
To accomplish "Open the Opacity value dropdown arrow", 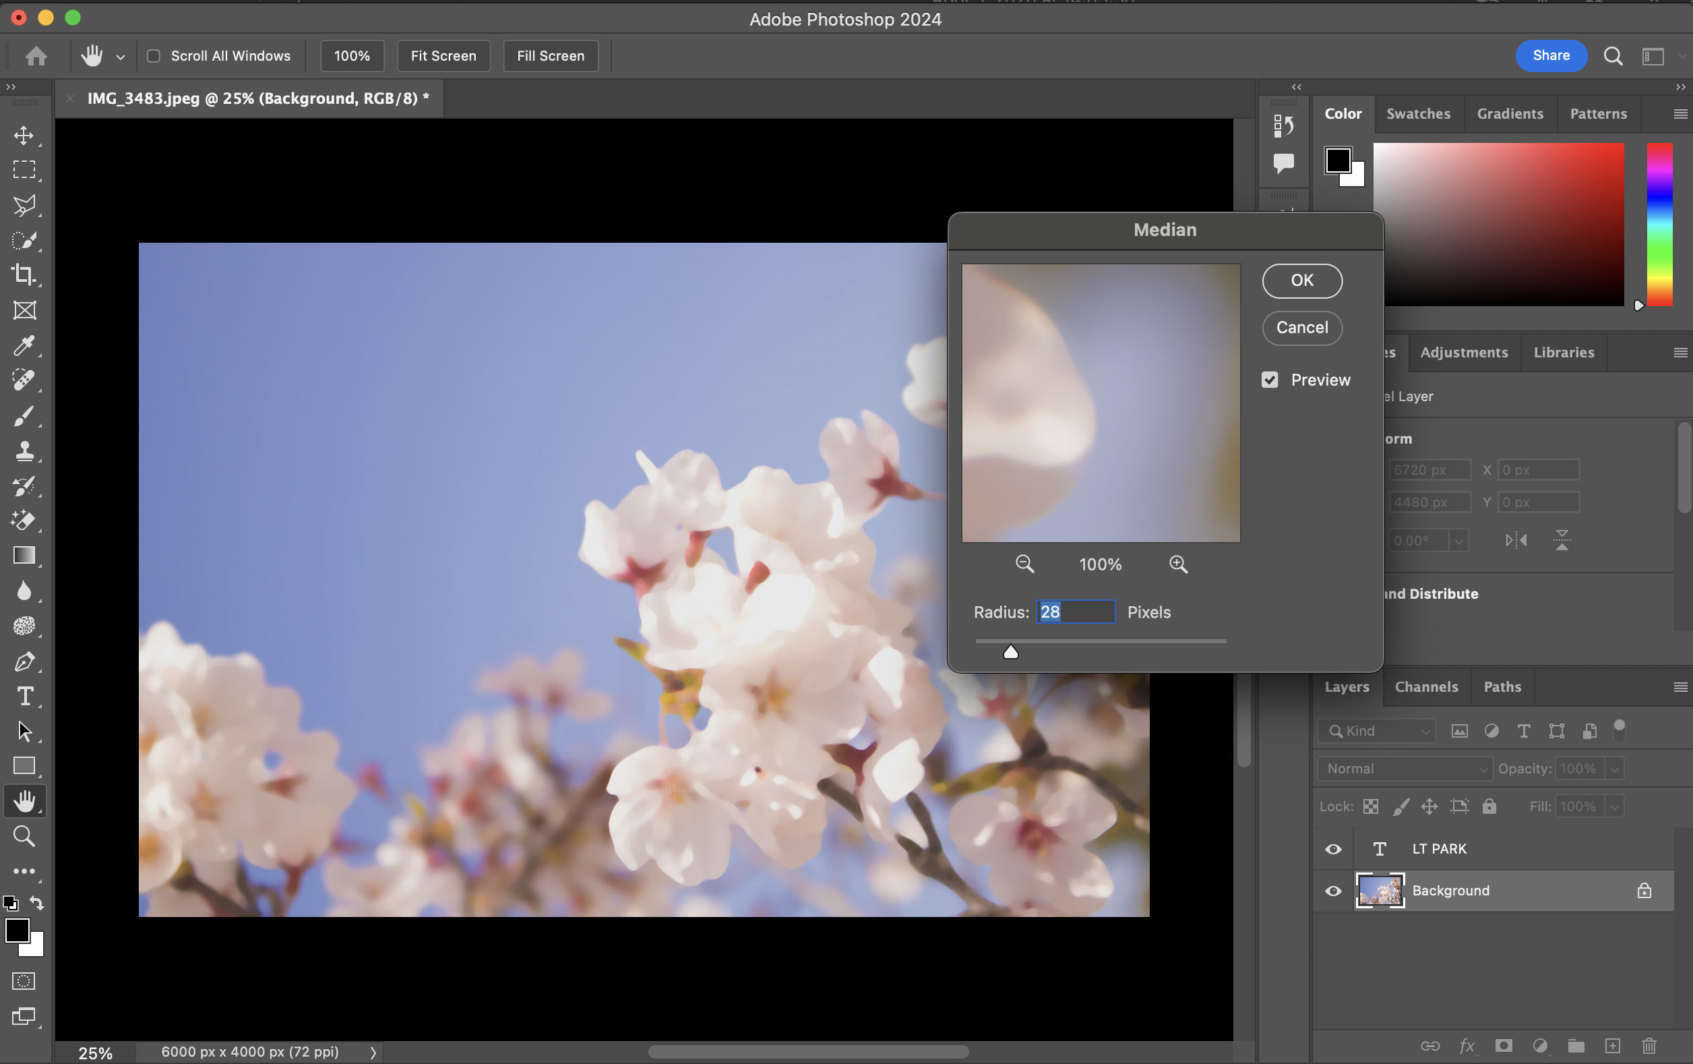I will [x=1614, y=769].
